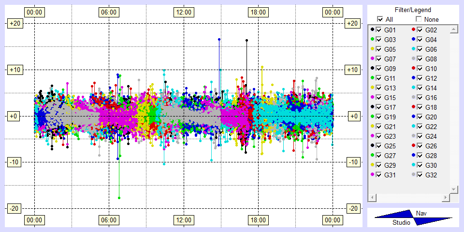464x232 pixels.
Task: Click the -10 label on right axis
Action: tap(353, 162)
